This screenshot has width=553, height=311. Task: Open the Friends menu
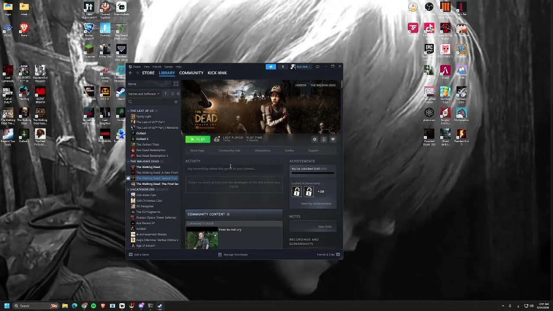157,67
